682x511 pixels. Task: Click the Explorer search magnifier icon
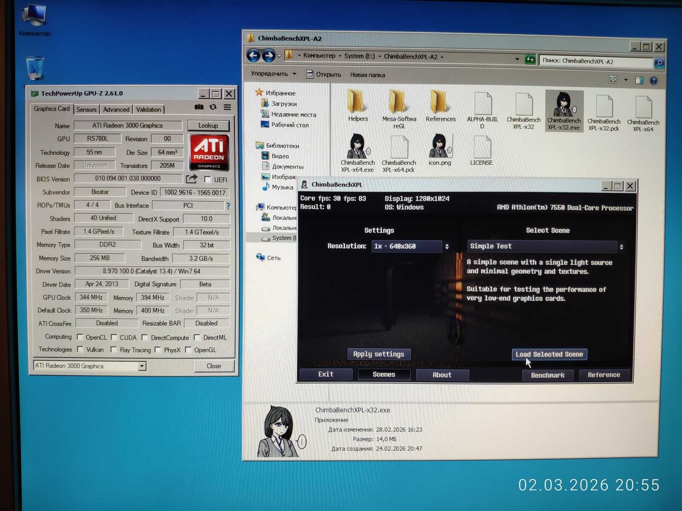(x=659, y=63)
